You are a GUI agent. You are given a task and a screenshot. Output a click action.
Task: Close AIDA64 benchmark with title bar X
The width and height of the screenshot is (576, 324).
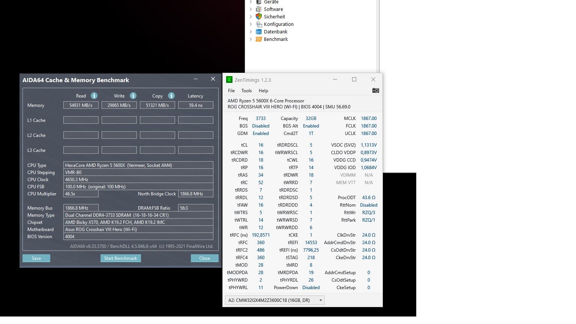point(213,79)
